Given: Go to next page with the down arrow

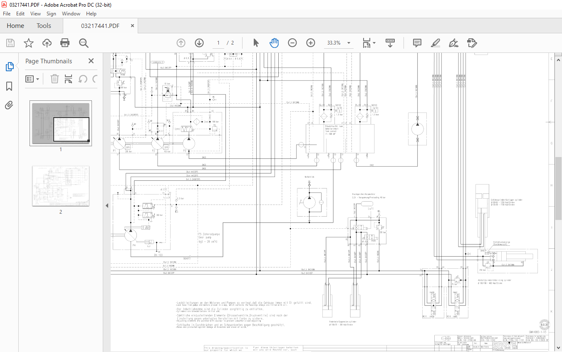Looking at the screenshot, I should coord(199,43).
